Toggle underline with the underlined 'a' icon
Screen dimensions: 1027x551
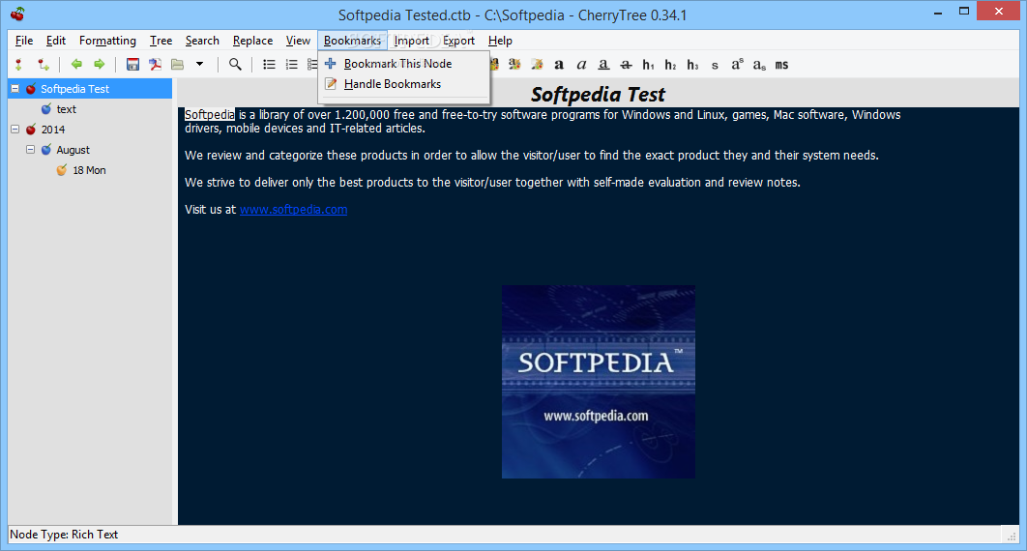point(603,65)
